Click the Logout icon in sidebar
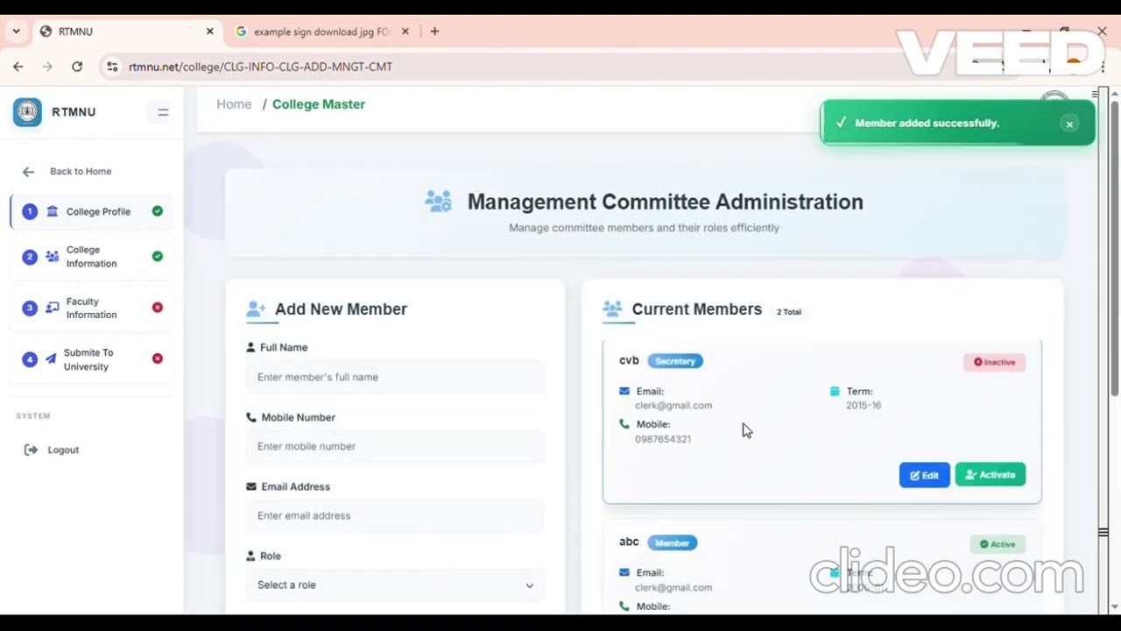 click(x=31, y=450)
